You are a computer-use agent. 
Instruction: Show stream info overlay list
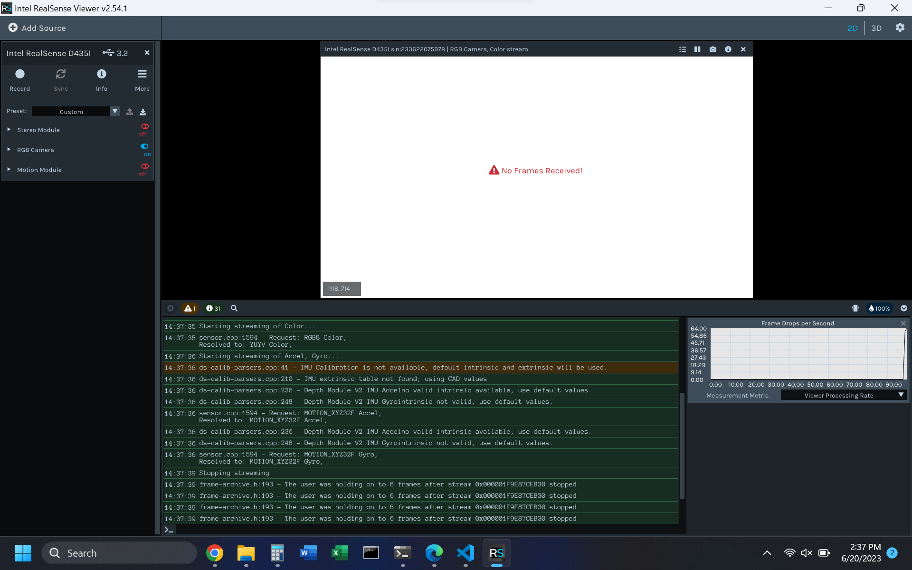(682, 49)
